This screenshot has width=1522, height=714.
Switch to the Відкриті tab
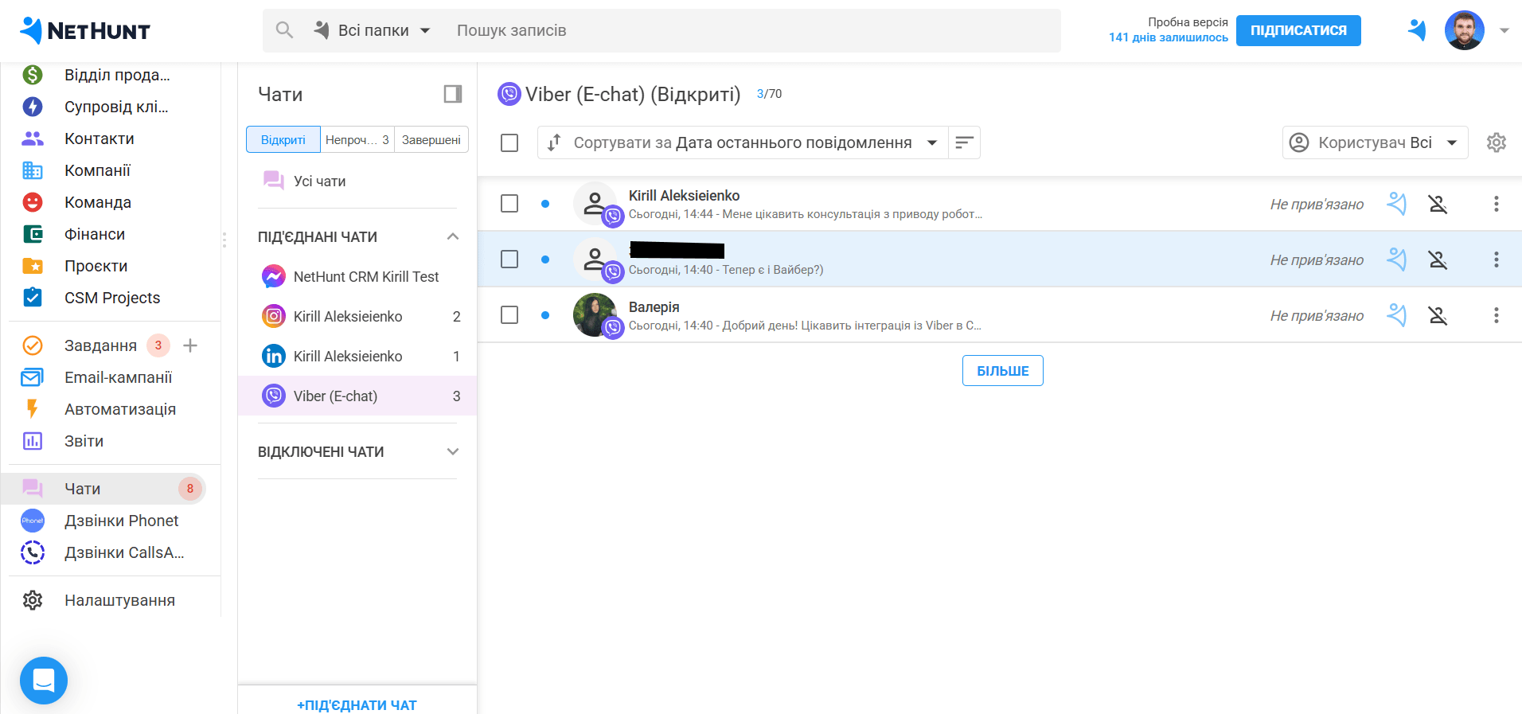[283, 139]
